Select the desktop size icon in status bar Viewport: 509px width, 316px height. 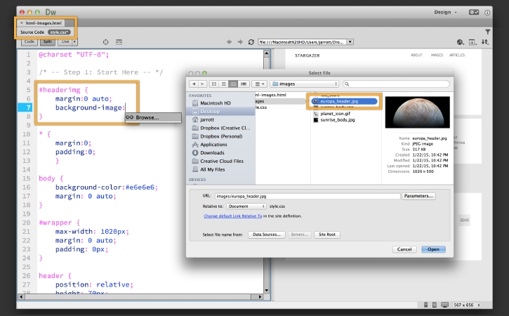tap(444, 305)
